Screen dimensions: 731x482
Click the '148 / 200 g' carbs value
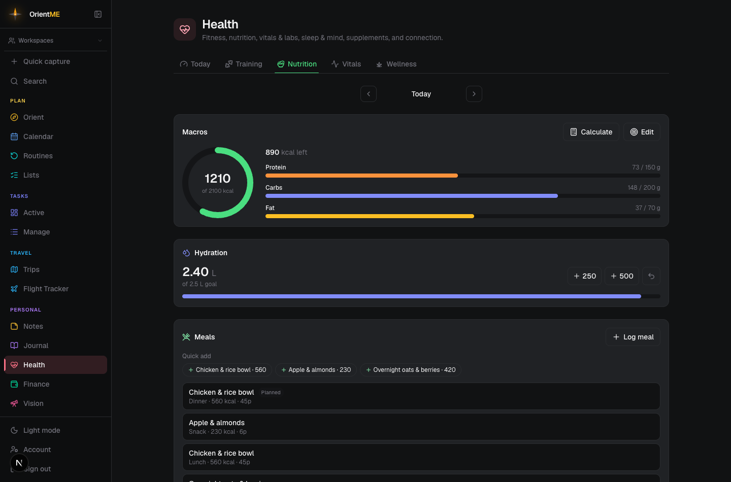point(644,188)
